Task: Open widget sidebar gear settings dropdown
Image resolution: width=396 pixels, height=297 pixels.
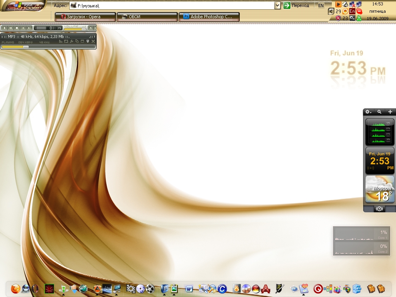Action: pos(369,112)
